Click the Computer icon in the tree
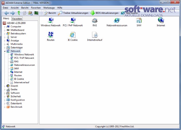Viewport: 181px width, 130px height. (x=8, y=27)
